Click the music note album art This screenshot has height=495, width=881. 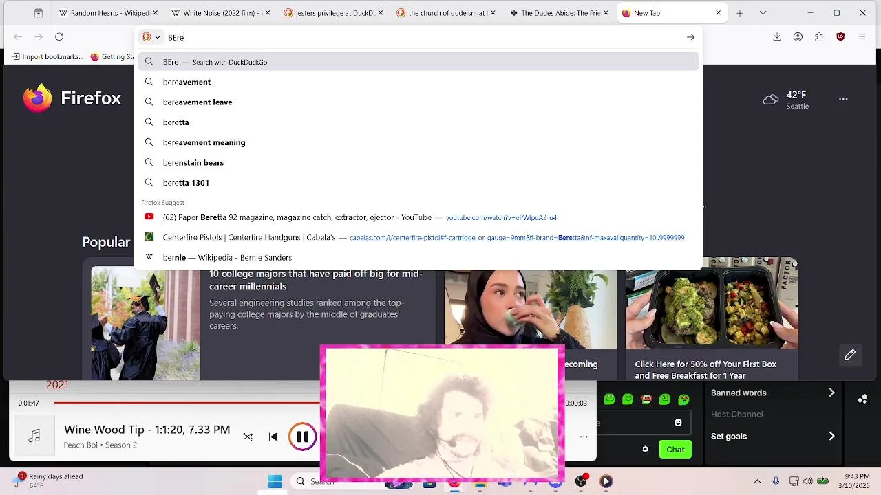[34, 436]
